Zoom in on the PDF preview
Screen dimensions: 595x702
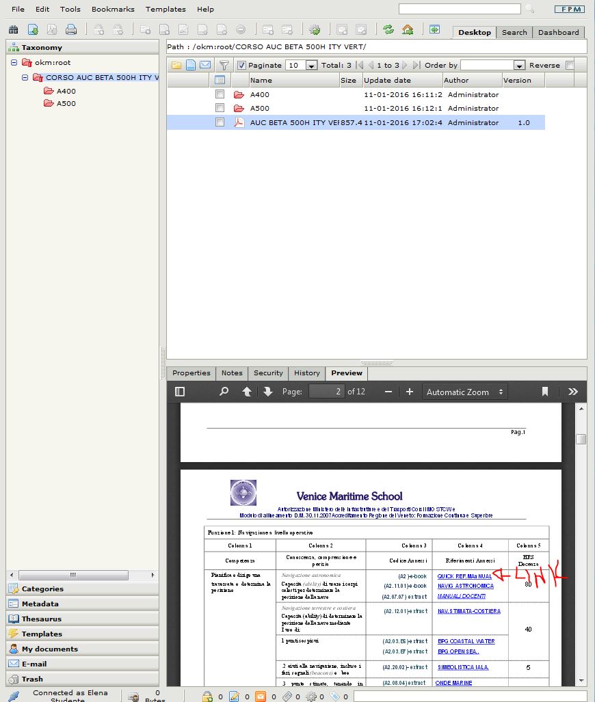click(410, 392)
